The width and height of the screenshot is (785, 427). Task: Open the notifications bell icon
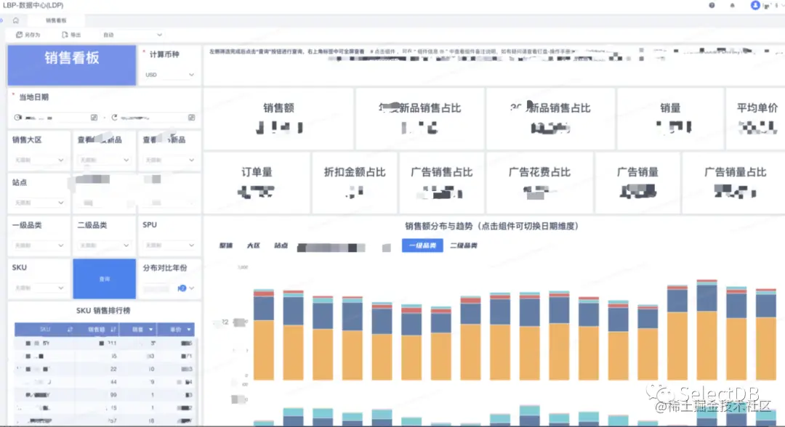coord(733,6)
